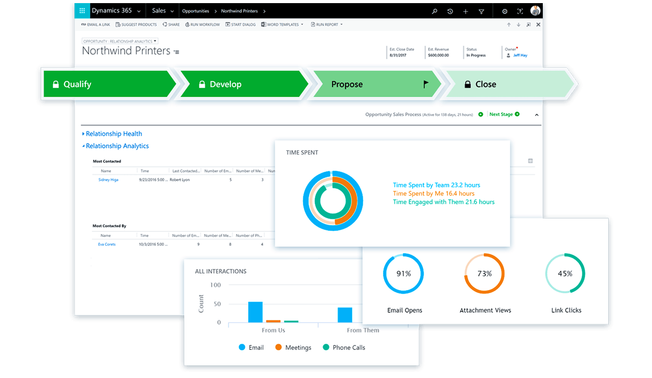Click the pop-out window icon
The height and width of the screenshot is (378, 652).
coord(529,24)
